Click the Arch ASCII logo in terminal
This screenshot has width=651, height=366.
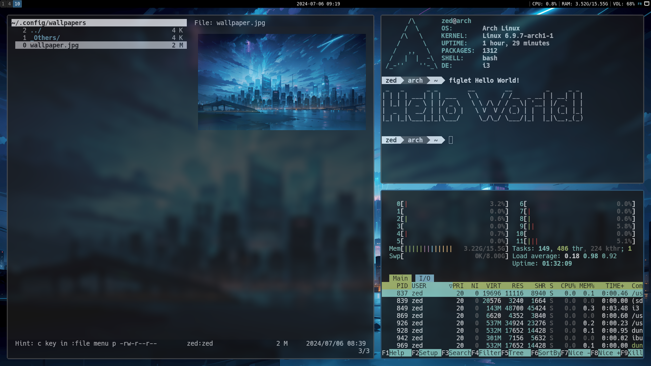[411, 43]
